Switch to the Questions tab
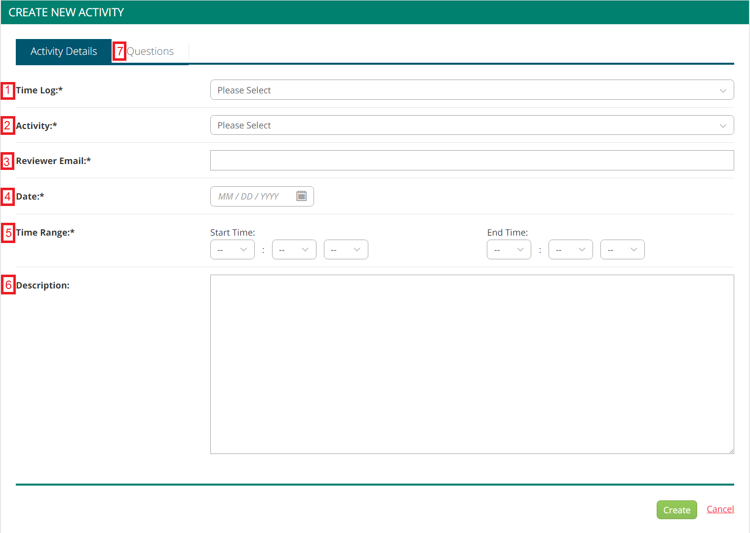 click(150, 51)
